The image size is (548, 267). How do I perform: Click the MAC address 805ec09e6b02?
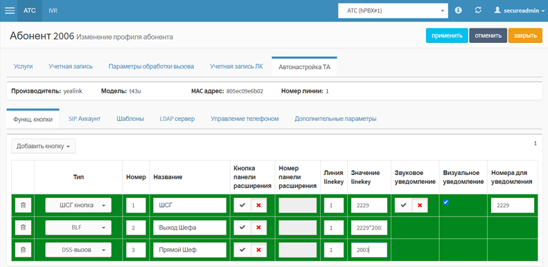pyautogui.click(x=245, y=91)
